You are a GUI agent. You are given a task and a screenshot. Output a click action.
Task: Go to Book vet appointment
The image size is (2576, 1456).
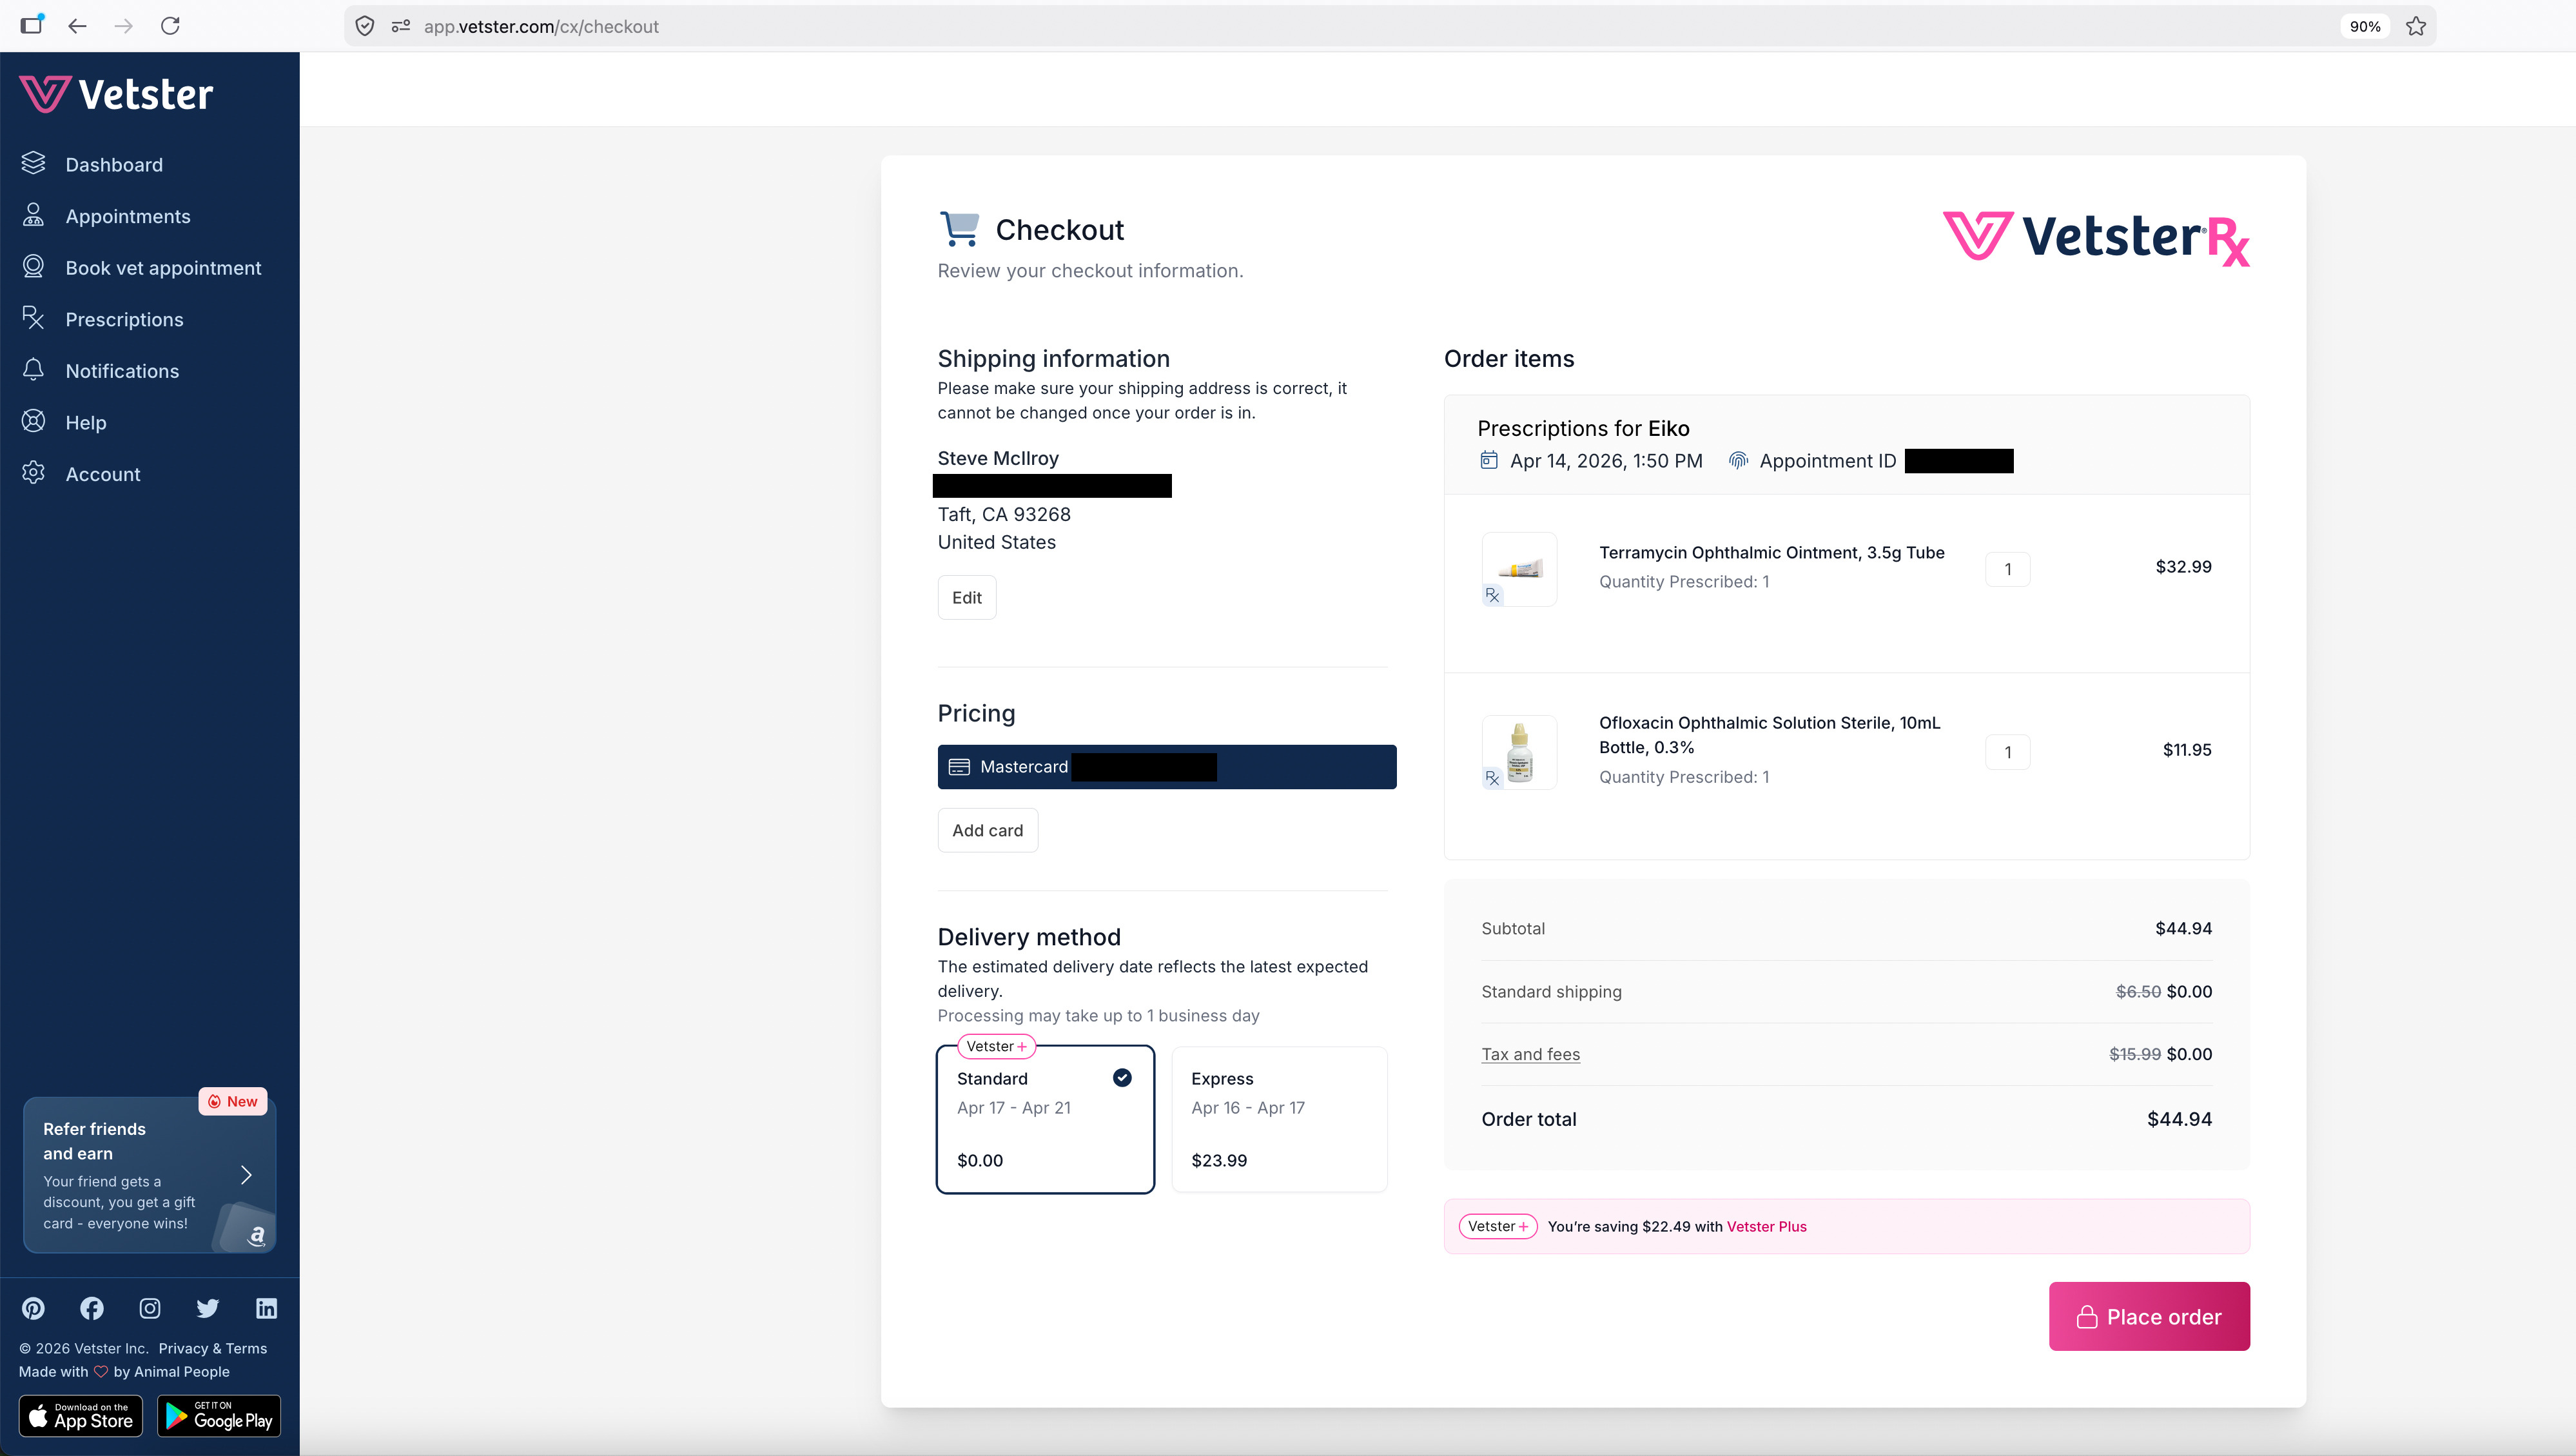(163, 268)
